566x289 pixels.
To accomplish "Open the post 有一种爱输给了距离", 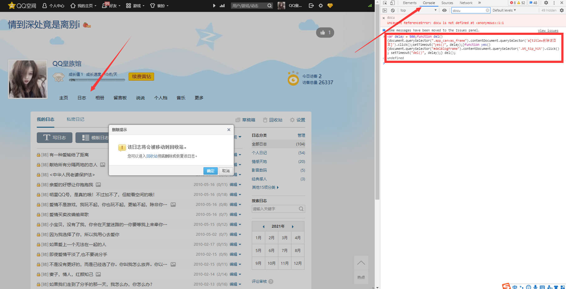I will (x=69, y=155).
